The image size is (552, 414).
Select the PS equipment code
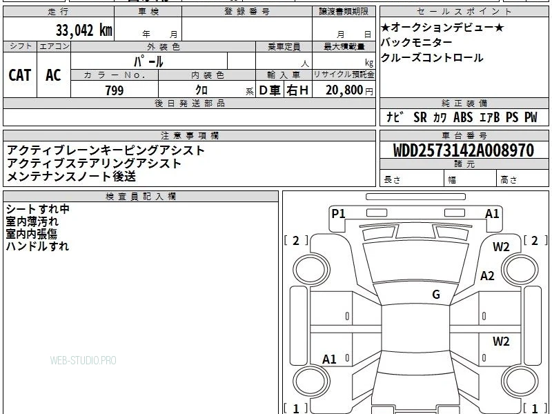click(x=512, y=117)
